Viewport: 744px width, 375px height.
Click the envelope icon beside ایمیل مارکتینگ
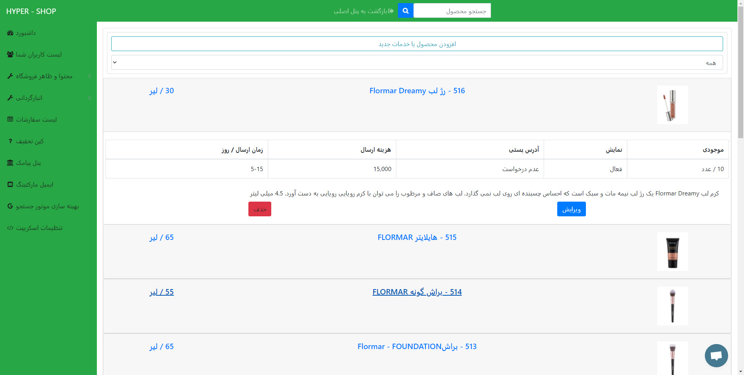point(10,185)
